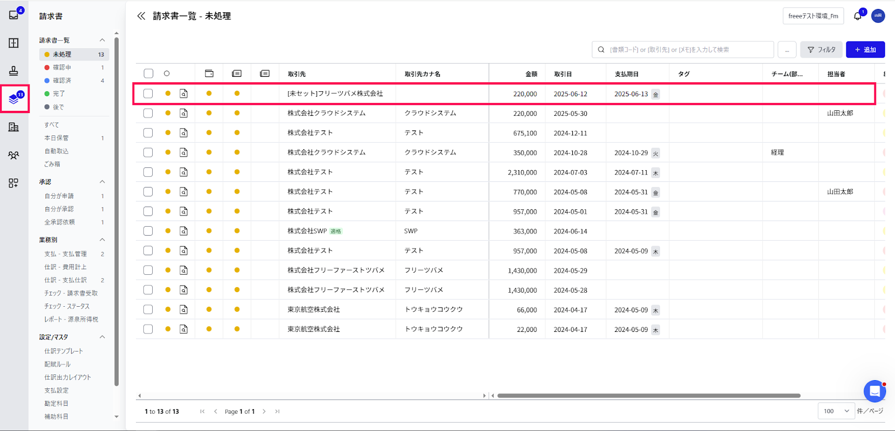Open the building company icon in left rail
Image resolution: width=895 pixels, height=431 pixels.
(x=14, y=127)
